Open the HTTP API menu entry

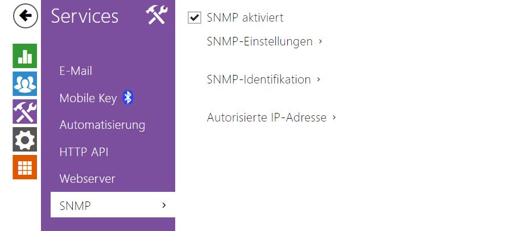(84, 152)
